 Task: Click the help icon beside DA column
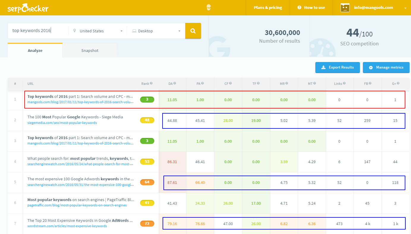(x=175, y=84)
